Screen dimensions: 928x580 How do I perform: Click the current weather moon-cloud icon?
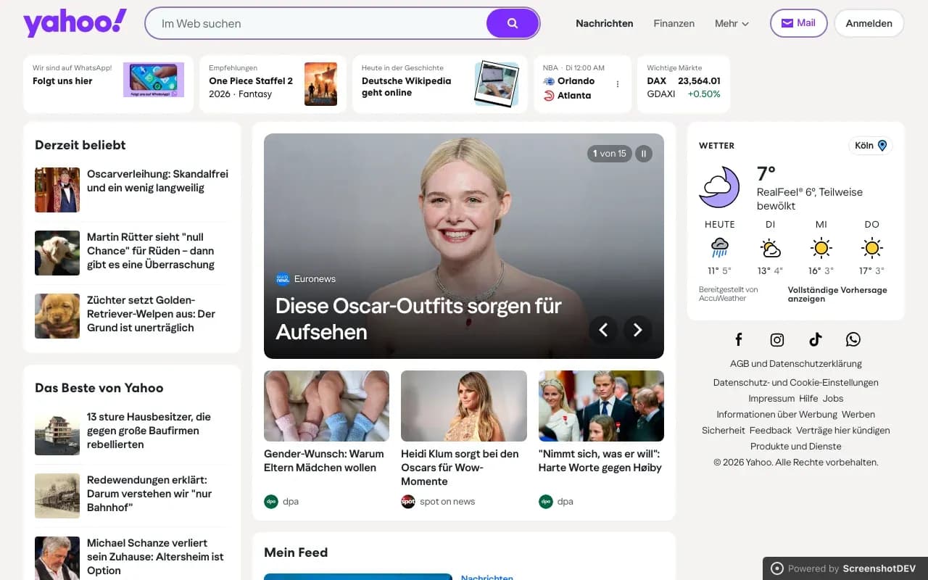[x=719, y=187]
